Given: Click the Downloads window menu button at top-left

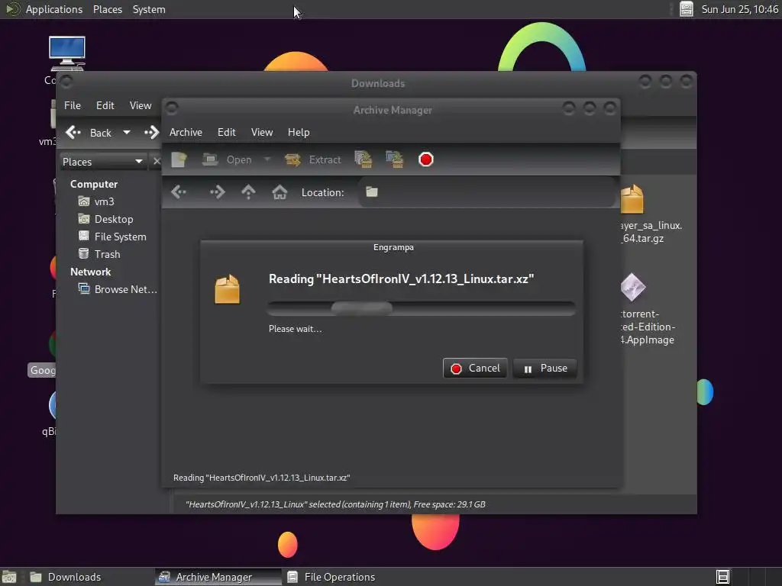Looking at the screenshot, I should [x=66, y=81].
